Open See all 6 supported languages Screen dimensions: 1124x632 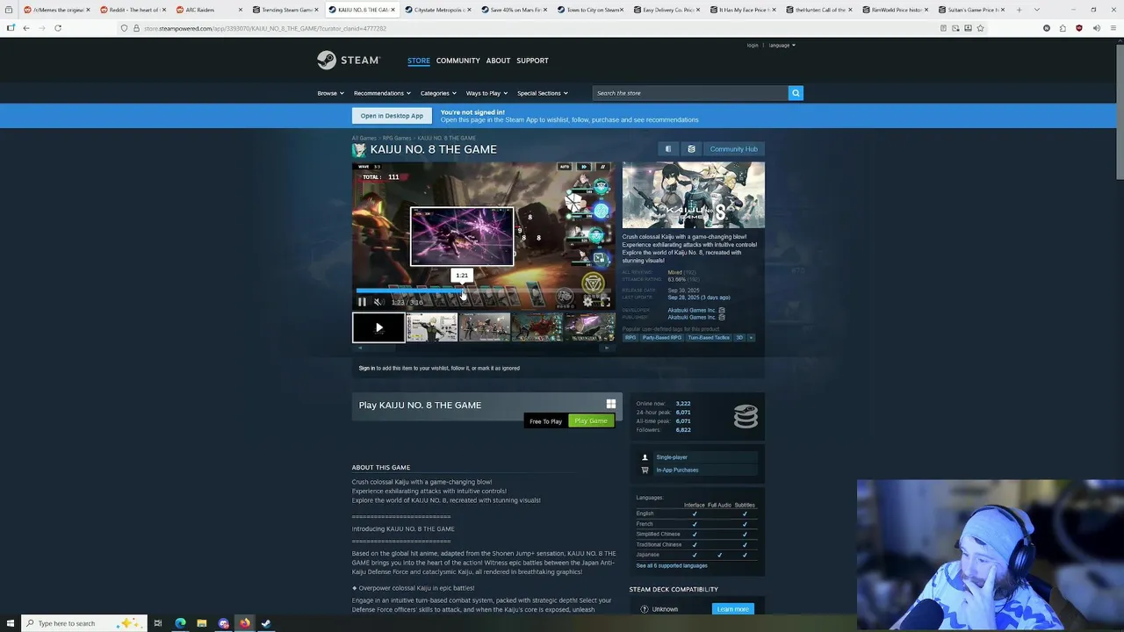coord(672,565)
